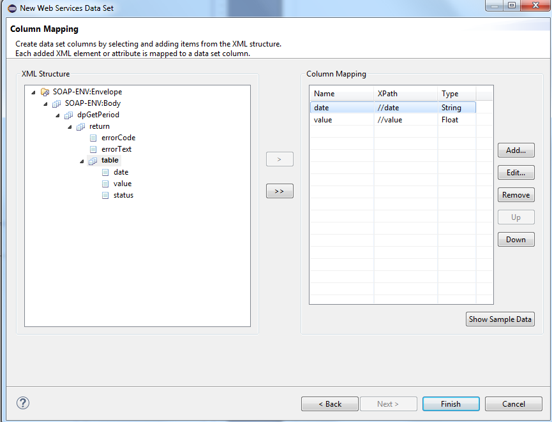Click the single arrow add button
The width and height of the screenshot is (552, 422).
tap(280, 159)
